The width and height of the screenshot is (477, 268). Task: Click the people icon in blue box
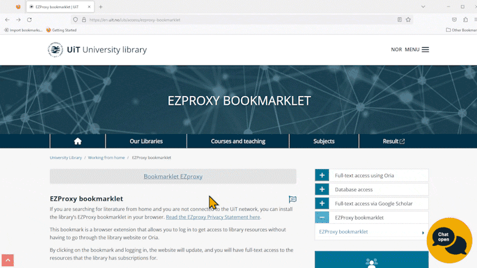coord(371,263)
